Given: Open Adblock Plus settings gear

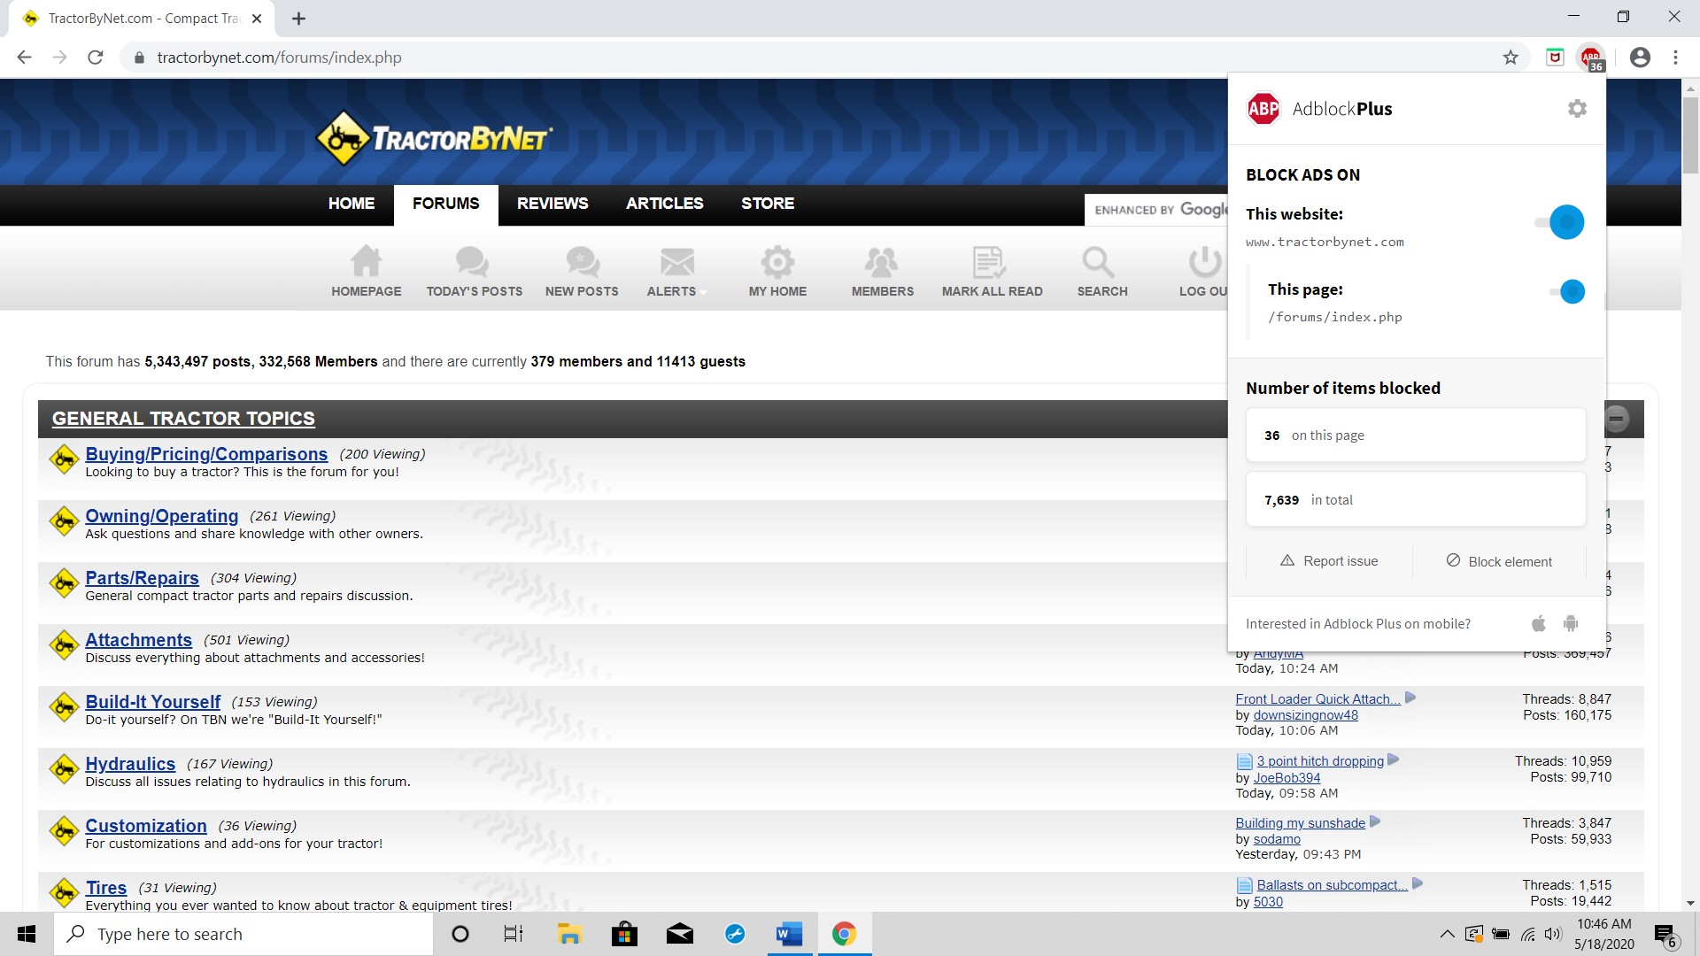Looking at the screenshot, I should tap(1577, 109).
